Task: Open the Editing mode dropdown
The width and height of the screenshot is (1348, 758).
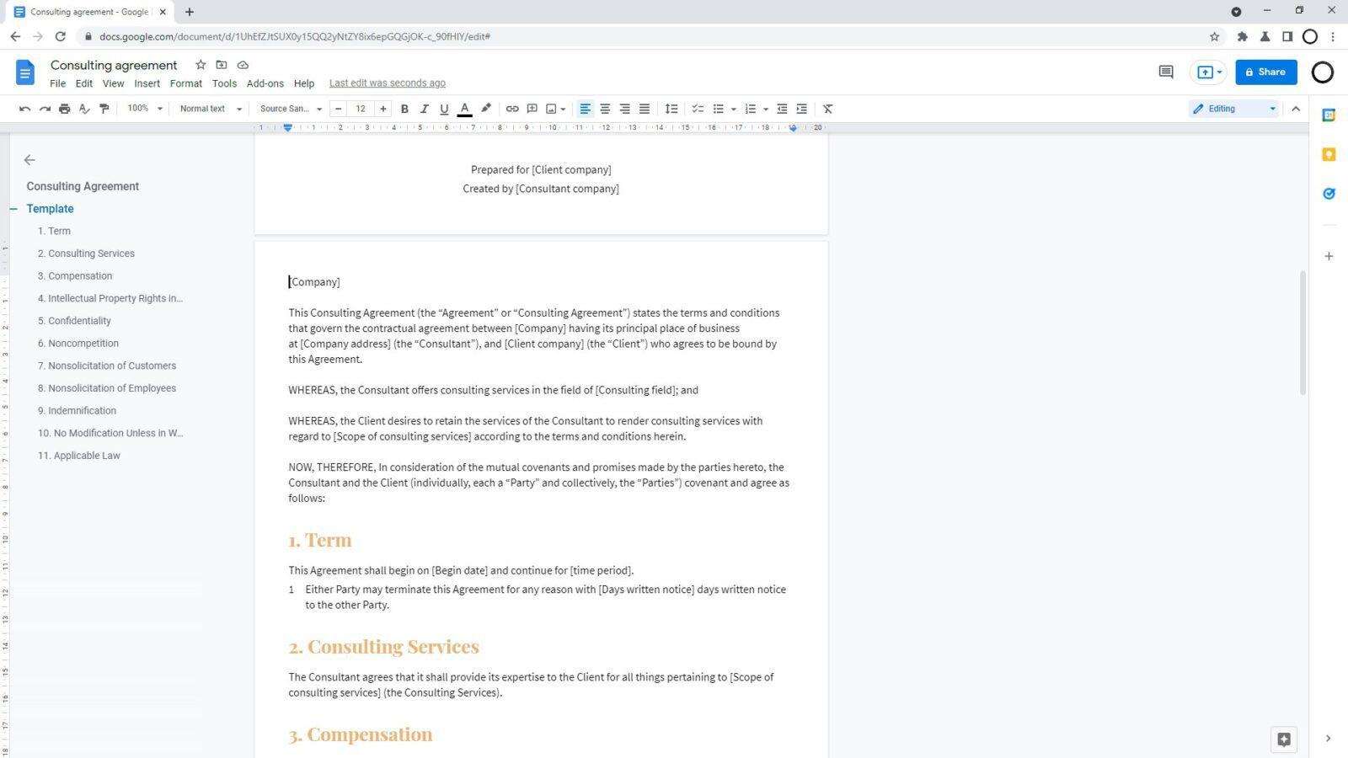Action: click(x=1233, y=108)
